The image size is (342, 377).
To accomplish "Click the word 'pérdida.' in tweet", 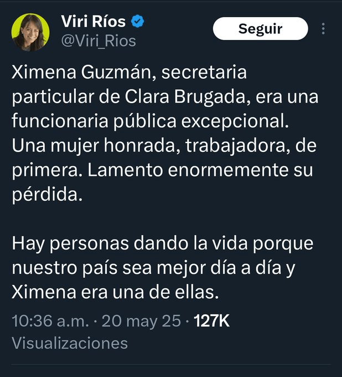I will tap(47, 195).
